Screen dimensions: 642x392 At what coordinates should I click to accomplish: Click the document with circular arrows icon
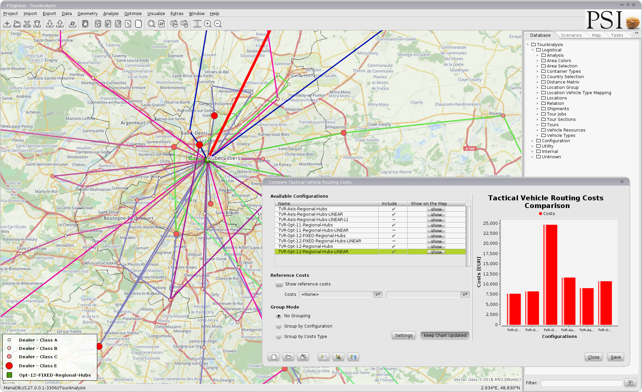coord(118,24)
